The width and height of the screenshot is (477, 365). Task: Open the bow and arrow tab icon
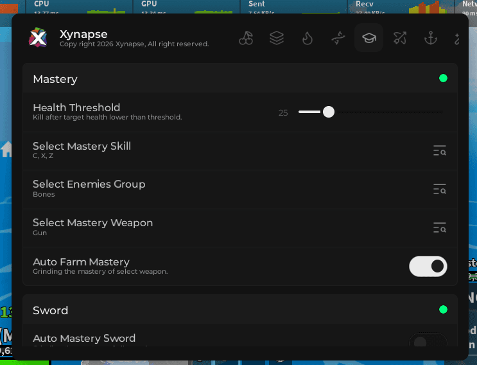tap(400, 38)
